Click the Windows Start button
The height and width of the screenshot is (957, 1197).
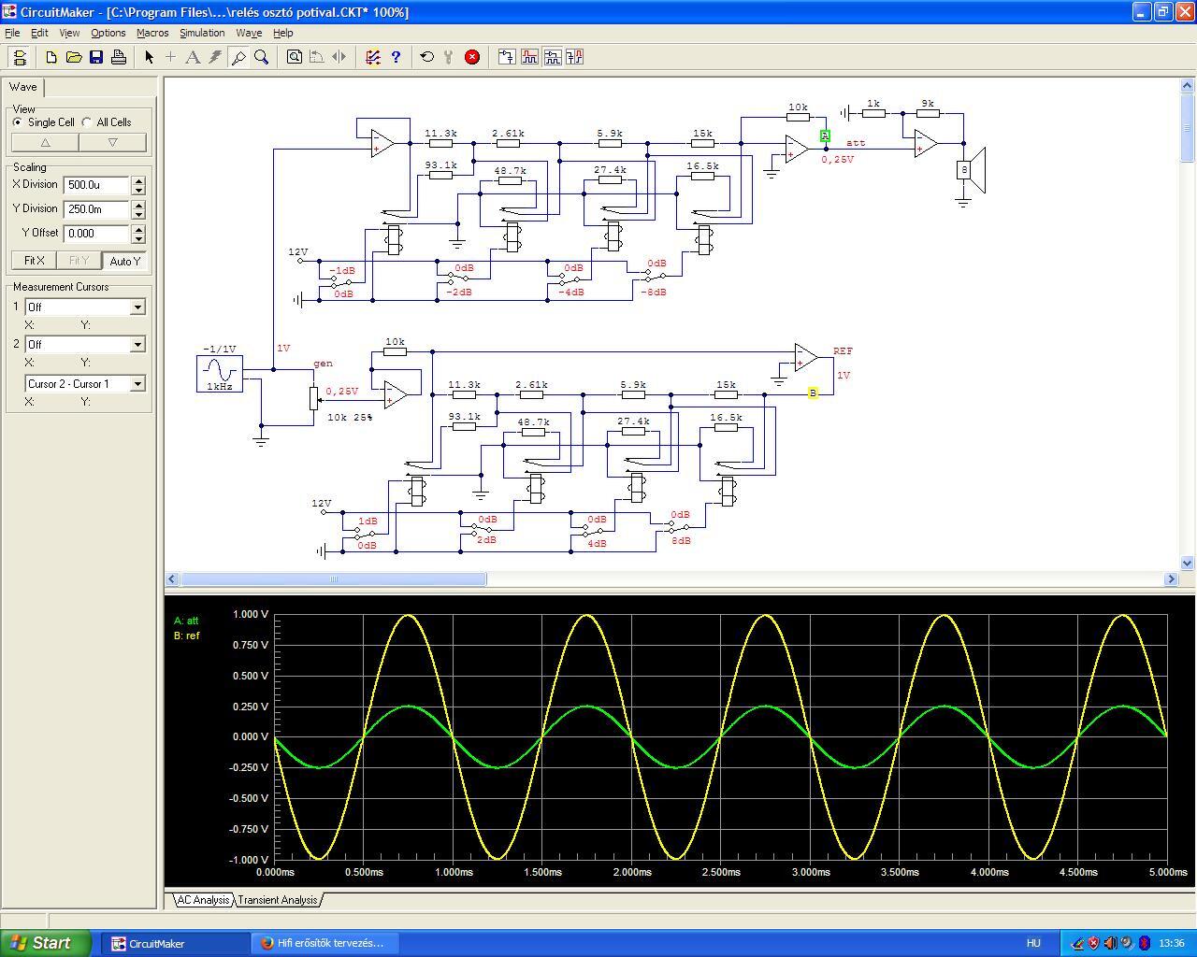click(44, 943)
